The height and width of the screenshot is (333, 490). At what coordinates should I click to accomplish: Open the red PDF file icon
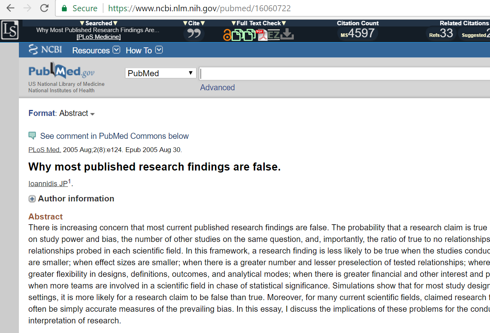[x=262, y=35]
